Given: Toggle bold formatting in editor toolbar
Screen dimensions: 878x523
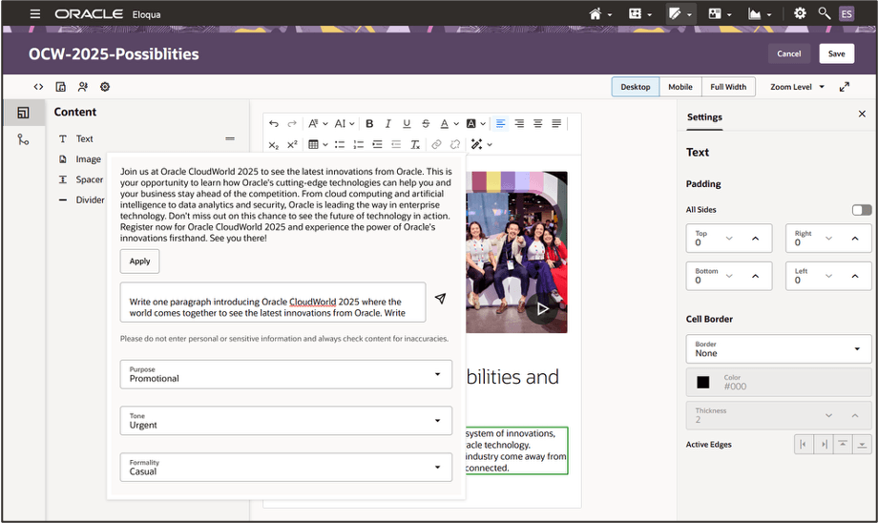Looking at the screenshot, I should pos(369,123).
